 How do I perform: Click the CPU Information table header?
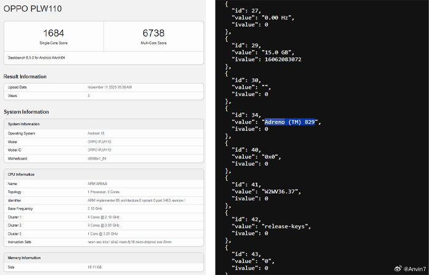(x=24, y=174)
